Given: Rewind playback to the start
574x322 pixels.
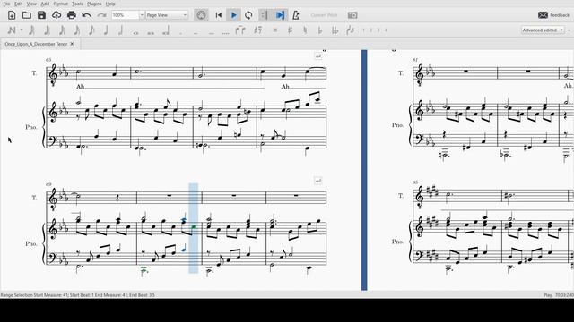Looking at the screenshot, I should tap(219, 15).
